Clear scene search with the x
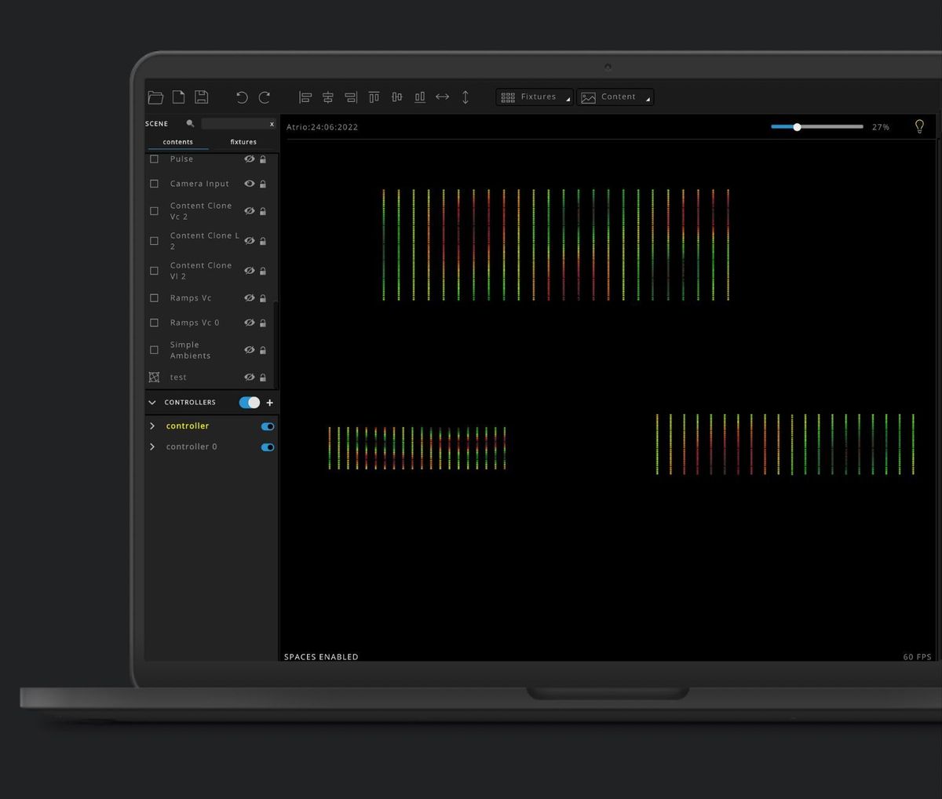This screenshot has height=799, width=942. pyautogui.click(x=272, y=124)
